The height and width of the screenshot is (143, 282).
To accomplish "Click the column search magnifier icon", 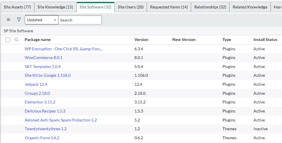I will tap(17, 40).
